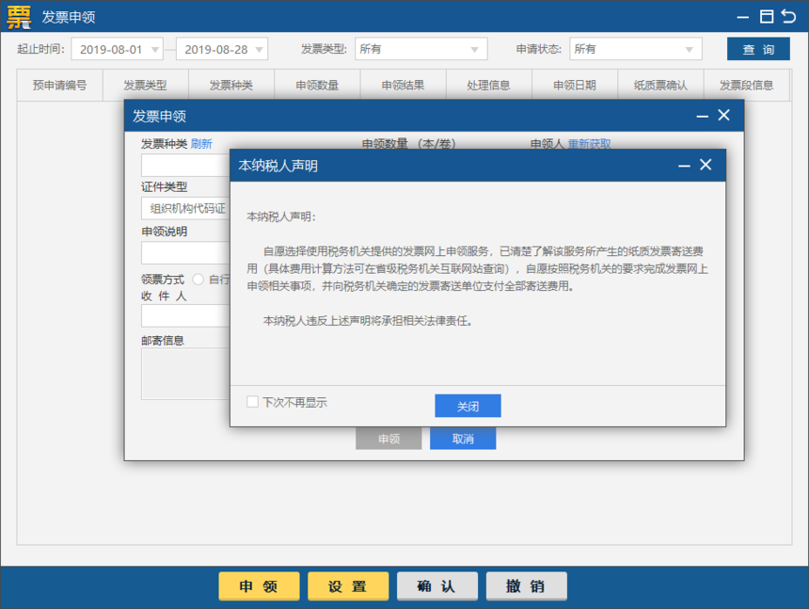Close the inner 发票申领 dialog with X
The image size is (809, 609).
(723, 115)
